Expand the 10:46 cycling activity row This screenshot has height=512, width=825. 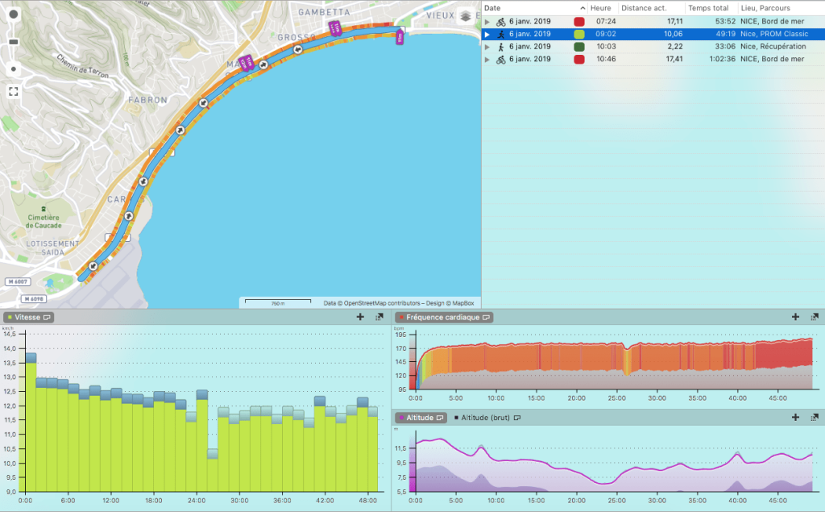coord(487,59)
